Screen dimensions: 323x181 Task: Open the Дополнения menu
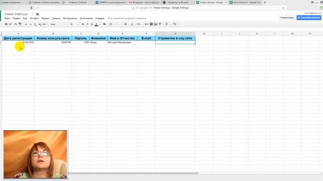pyautogui.click(x=86, y=18)
